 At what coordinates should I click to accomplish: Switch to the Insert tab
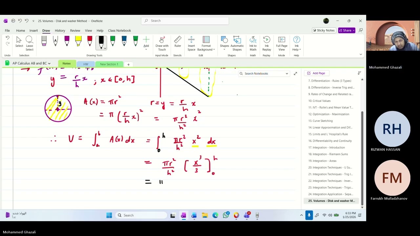click(x=33, y=30)
